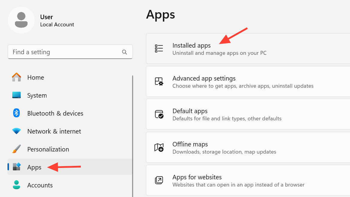The height and width of the screenshot is (197, 350).
Task: Click the Installed apps list icon
Action: [159, 49]
